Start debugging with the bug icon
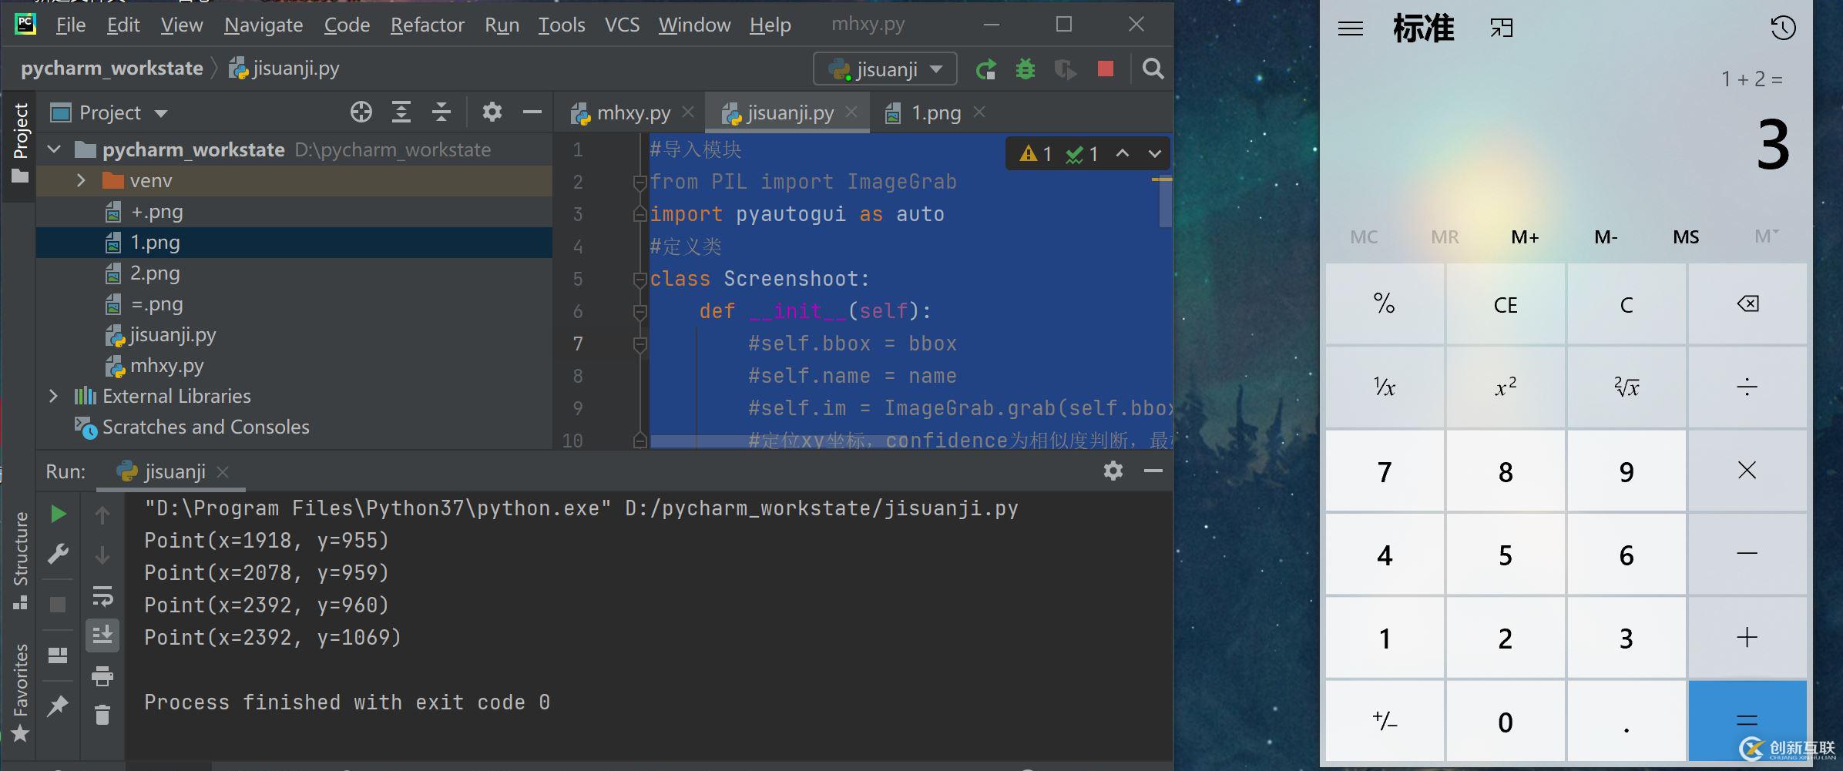The height and width of the screenshot is (771, 1843). click(1025, 69)
